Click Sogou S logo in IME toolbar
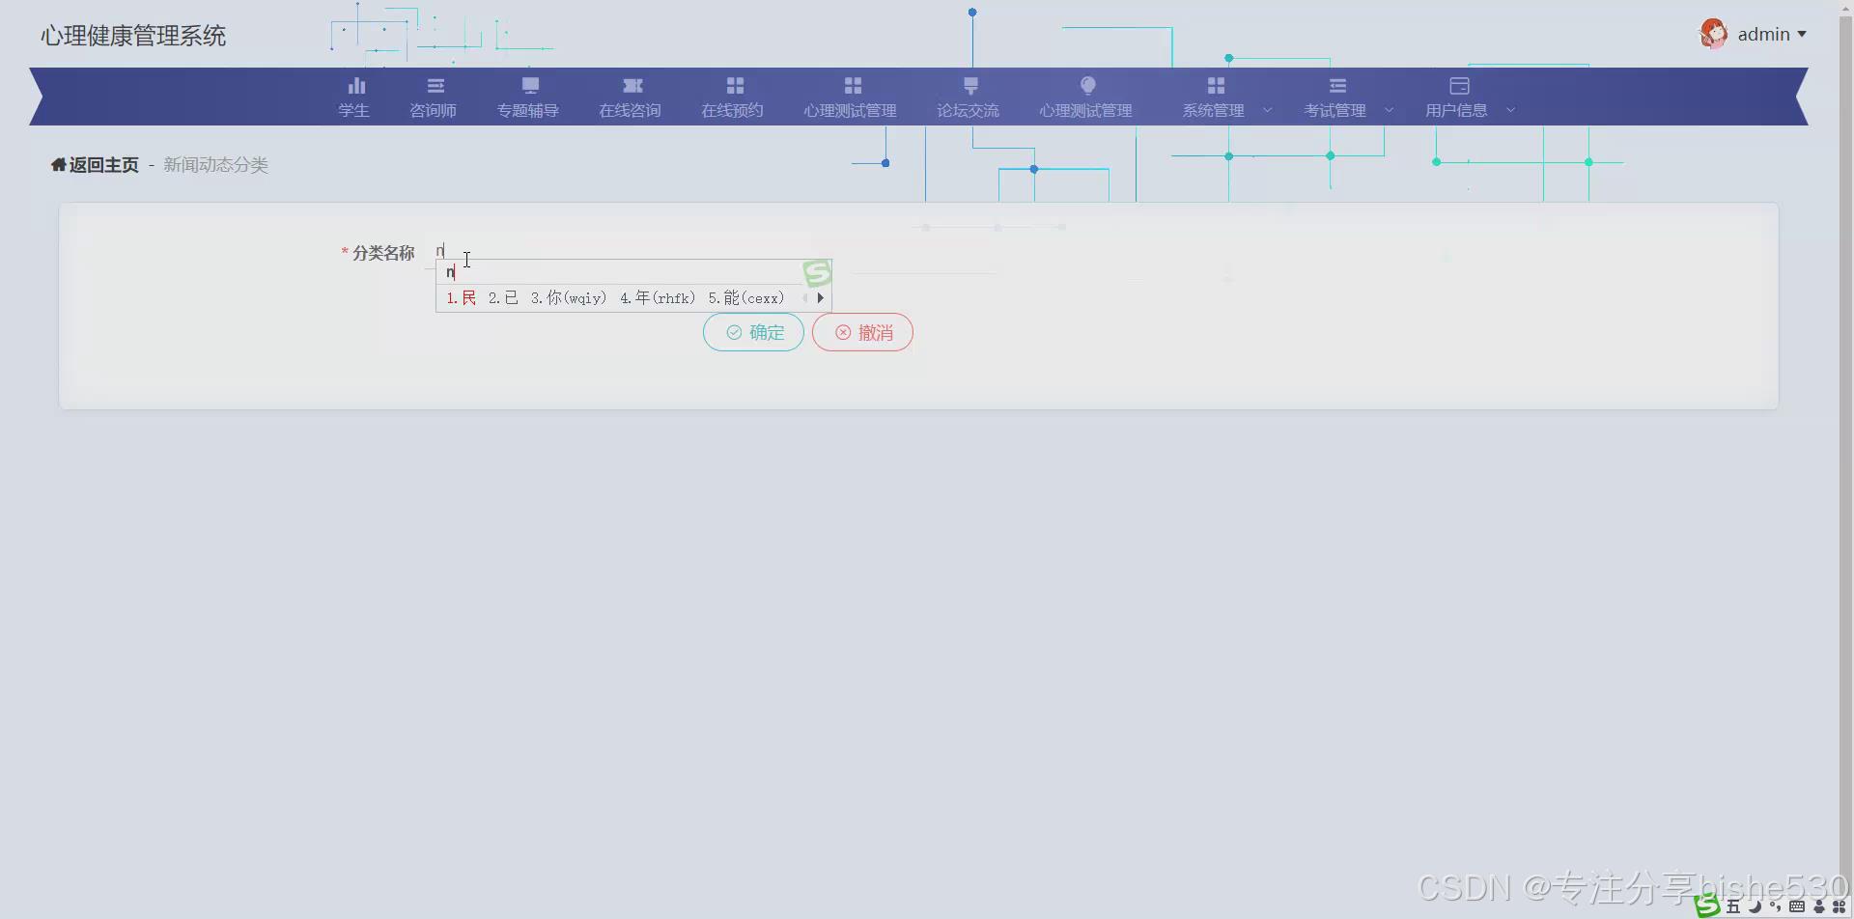The height and width of the screenshot is (919, 1854). (x=1708, y=905)
